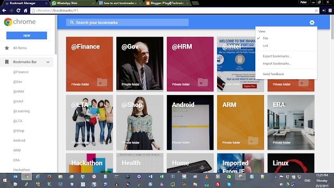Choose Export bookmarks from the menu

tap(286, 56)
